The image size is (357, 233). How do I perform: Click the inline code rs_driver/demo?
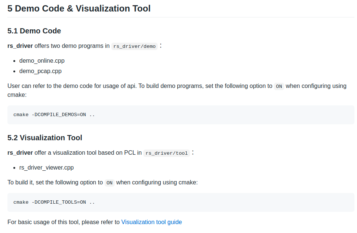pos(134,46)
